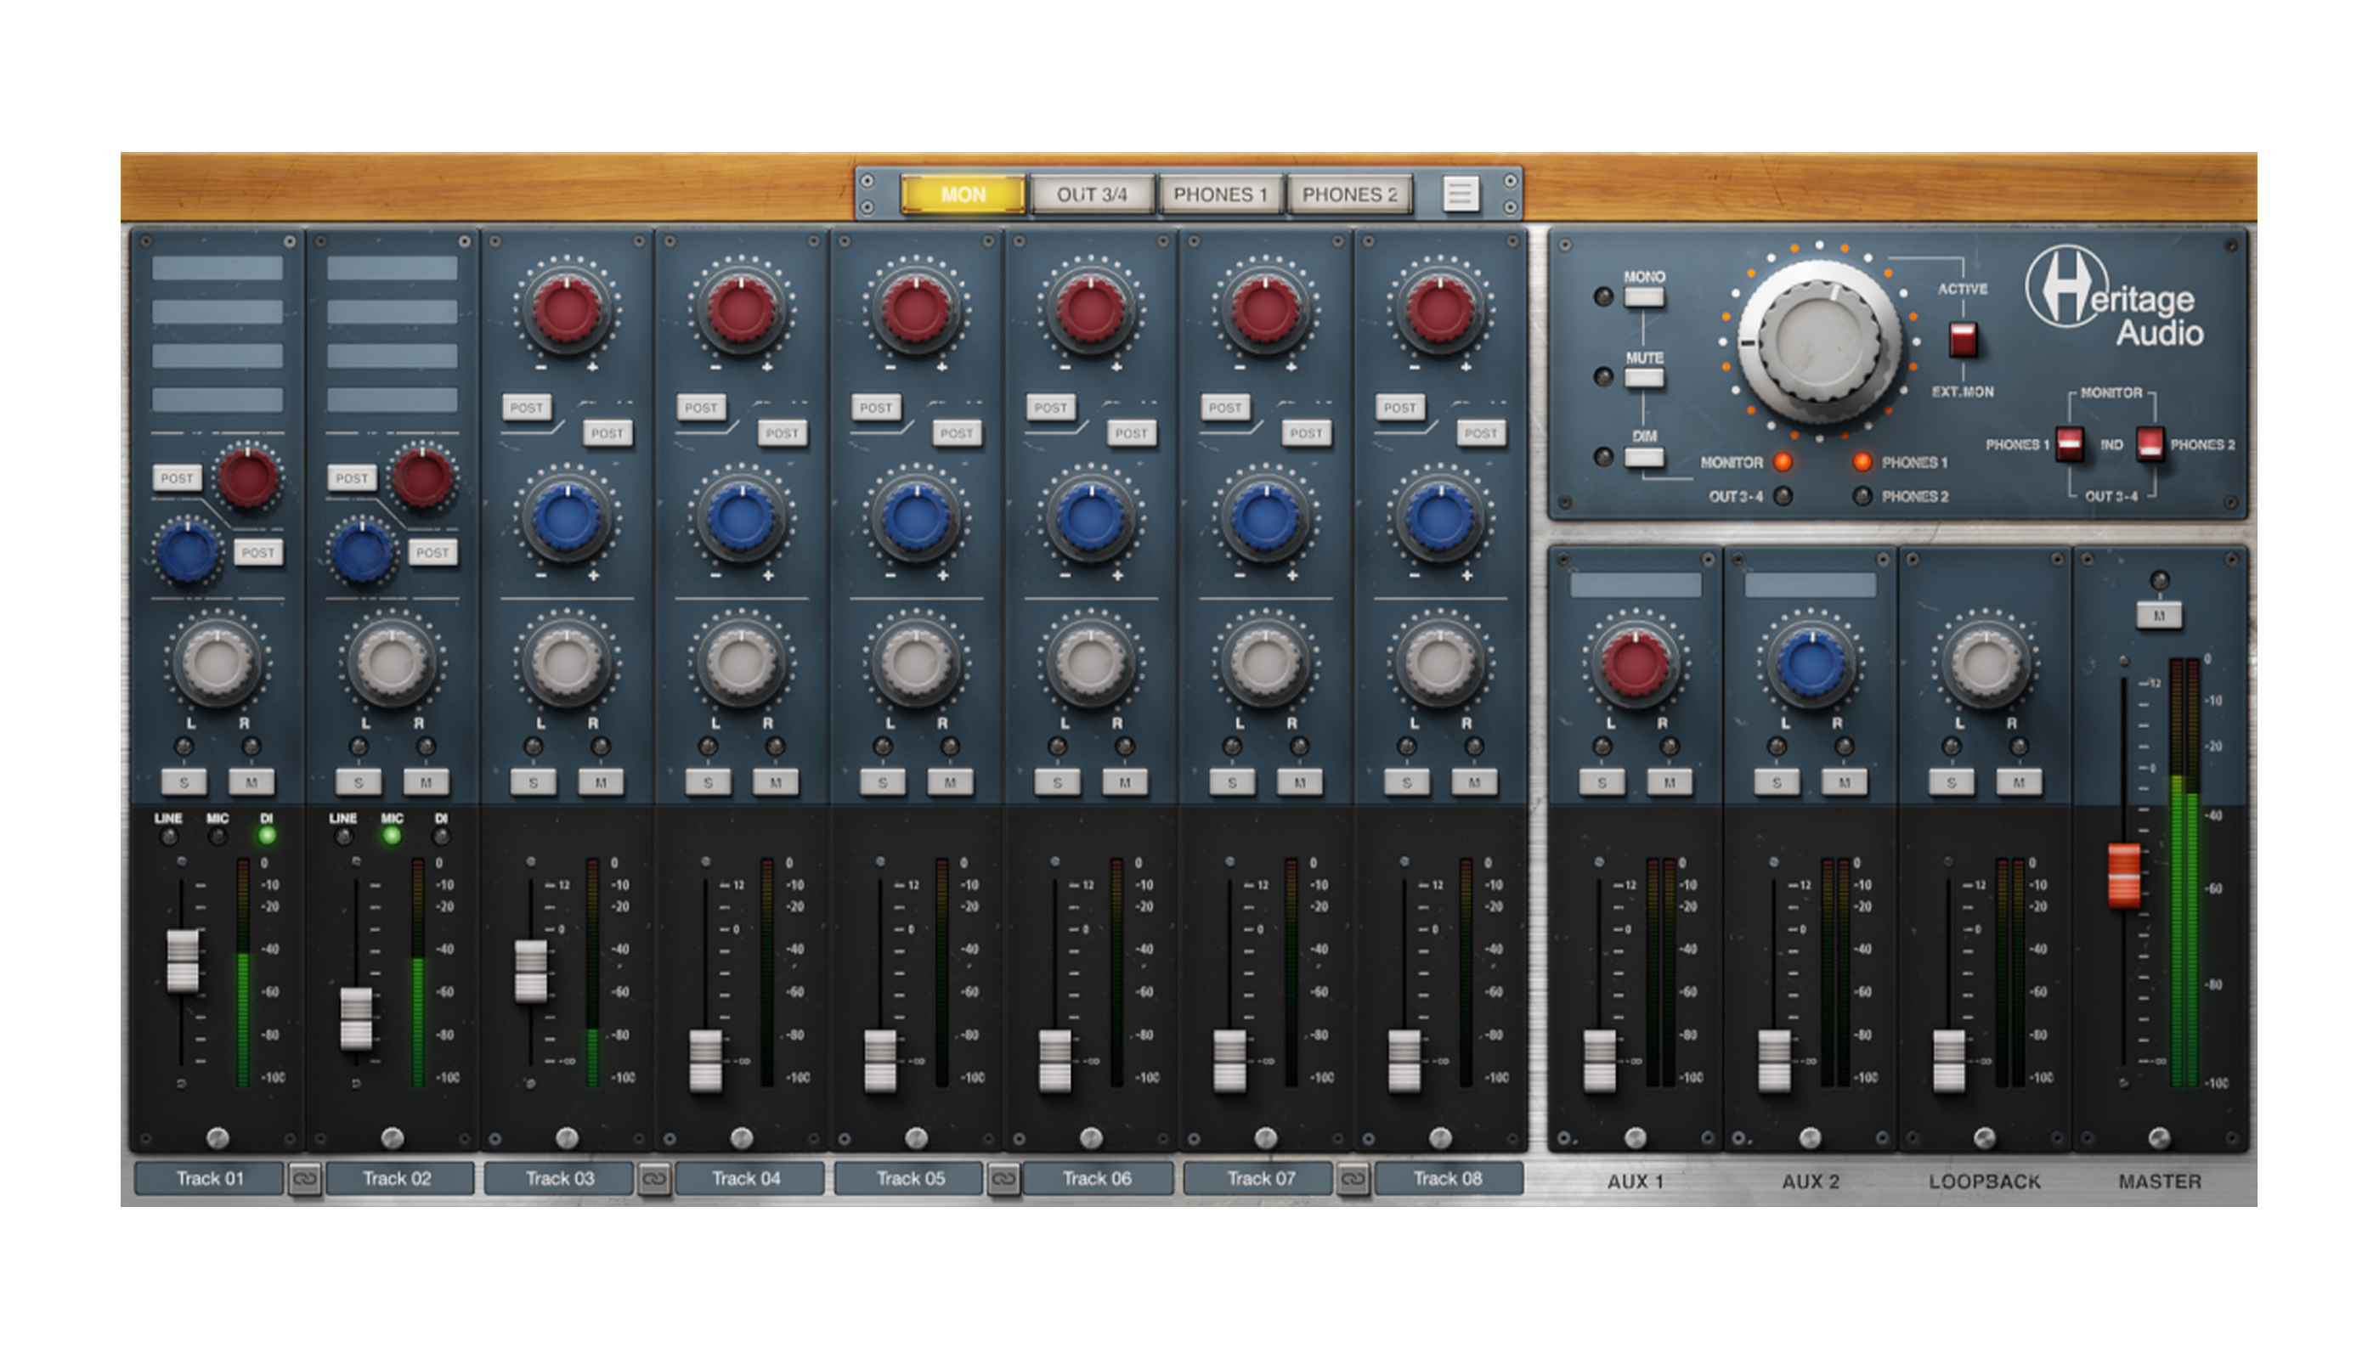This screenshot has height=1359, width=2379.
Task: Click the large monitor volume knob
Action: pos(1819,342)
